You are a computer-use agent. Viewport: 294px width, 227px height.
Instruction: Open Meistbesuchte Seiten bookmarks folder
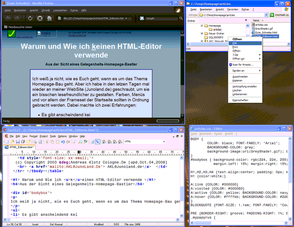click(18, 27)
